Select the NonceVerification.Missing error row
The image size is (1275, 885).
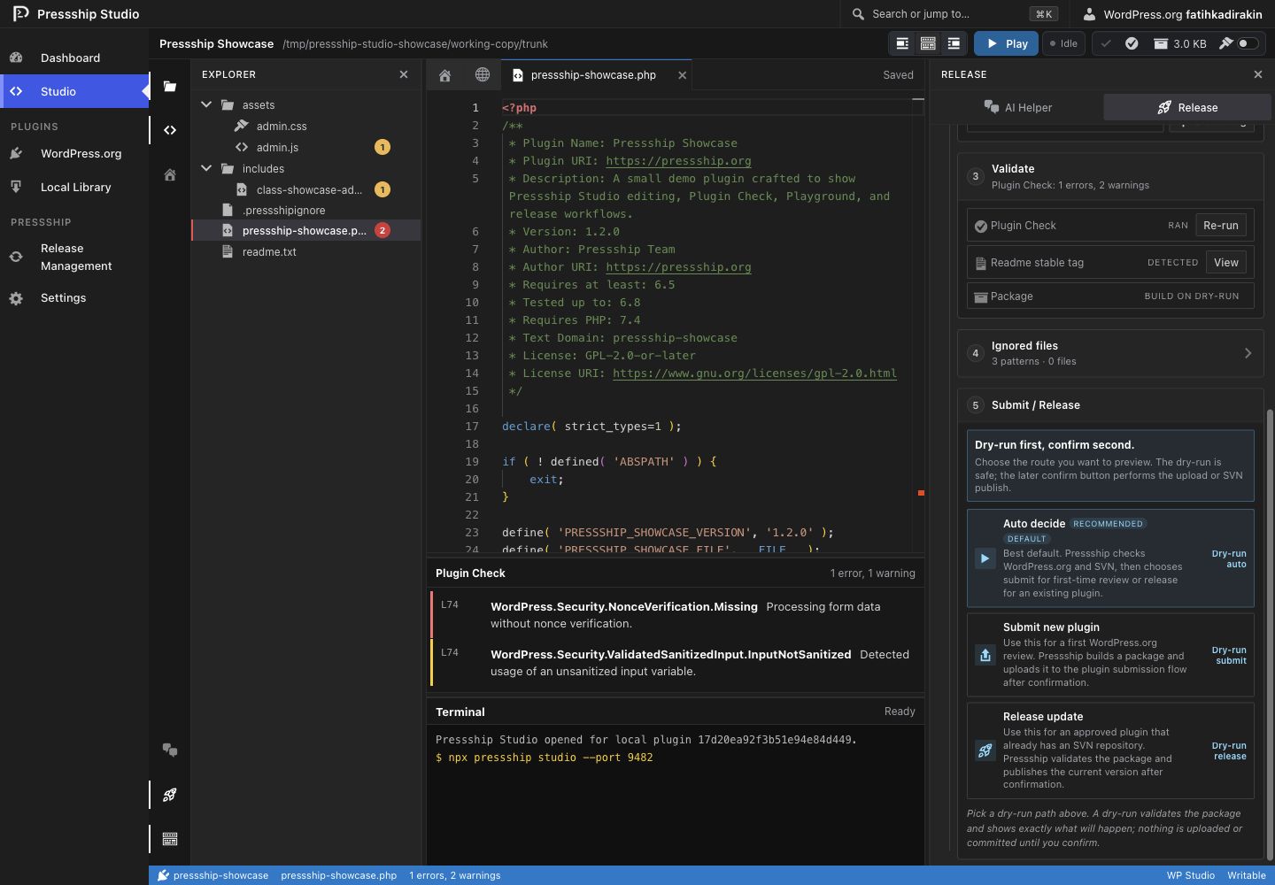[677, 615]
